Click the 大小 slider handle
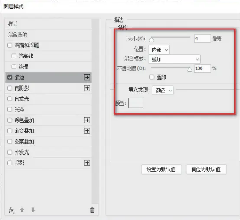The width and height of the screenshot is (240, 220). [152, 40]
